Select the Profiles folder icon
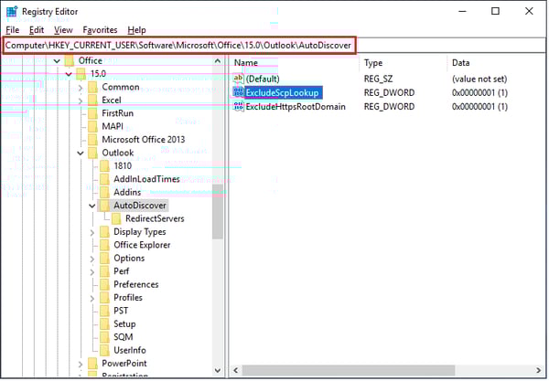This screenshot has height=381, width=549. 104,298
